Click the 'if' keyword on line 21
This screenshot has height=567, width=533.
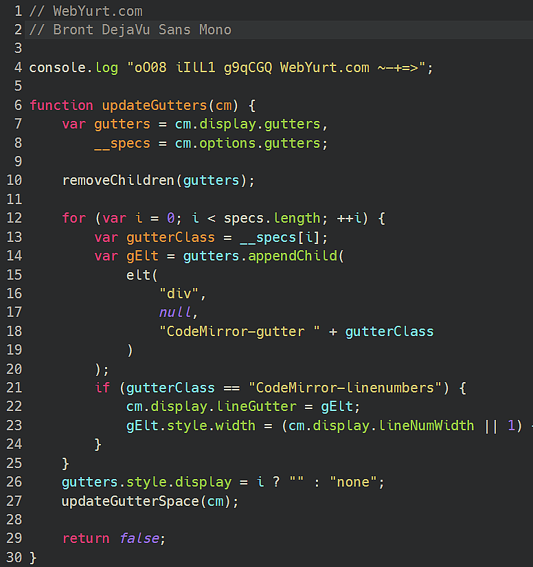coord(102,388)
